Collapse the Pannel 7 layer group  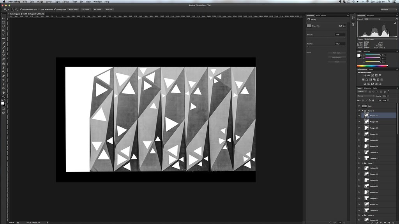point(362,163)
